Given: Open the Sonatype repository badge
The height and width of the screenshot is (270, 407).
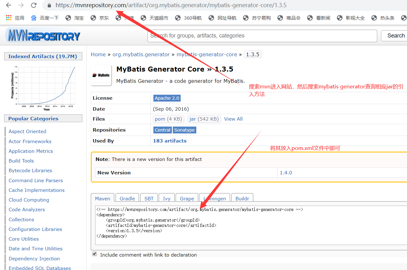Looking at the screenshot, I should point(184,130).
